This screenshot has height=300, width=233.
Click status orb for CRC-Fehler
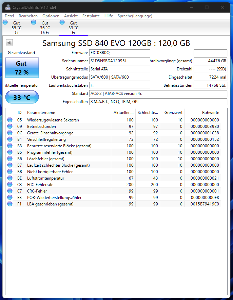click(x=10, y=191)
